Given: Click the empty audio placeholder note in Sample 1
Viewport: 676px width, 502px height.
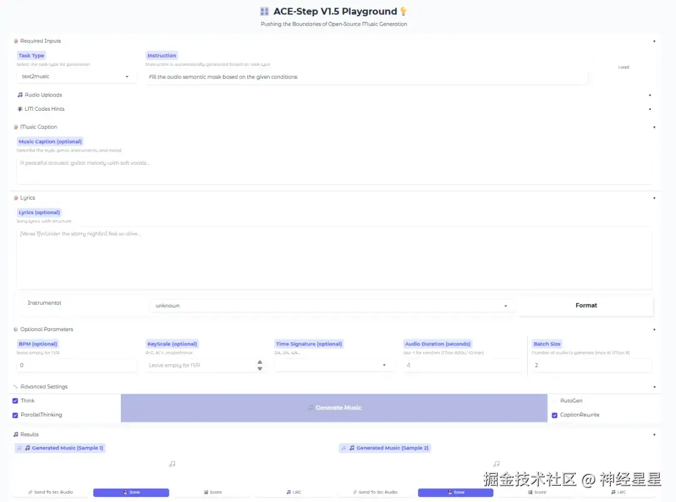Looking at the screenshot, I should [172, 464].
